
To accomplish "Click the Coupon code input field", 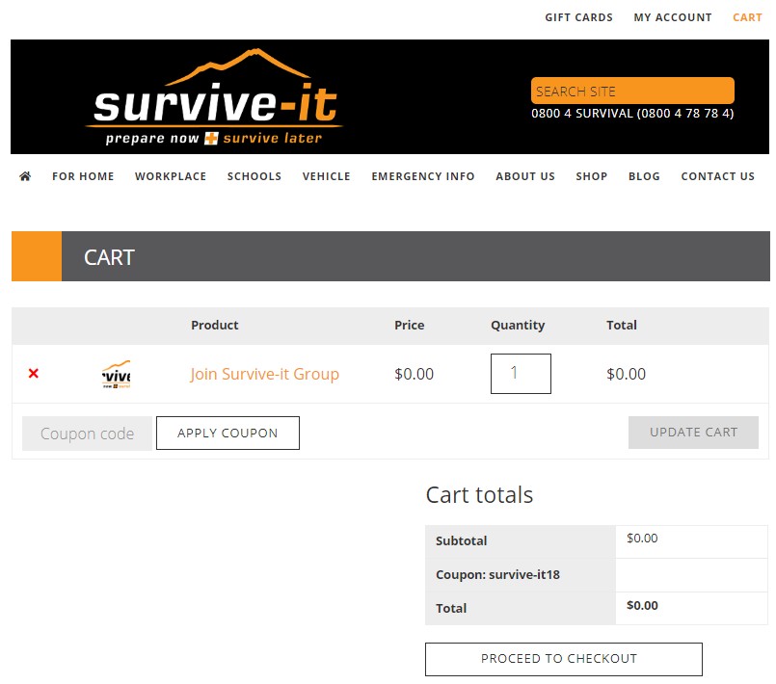I will click(87, 434).
